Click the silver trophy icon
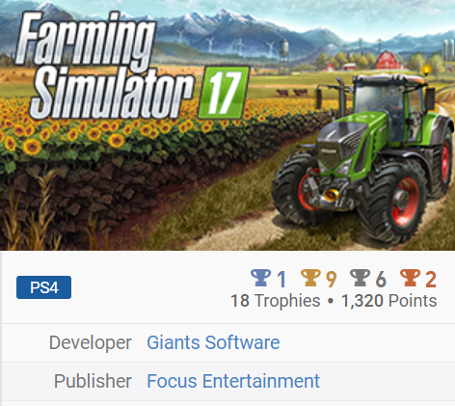This screenshot has height=406, width=455. [360, 278]
